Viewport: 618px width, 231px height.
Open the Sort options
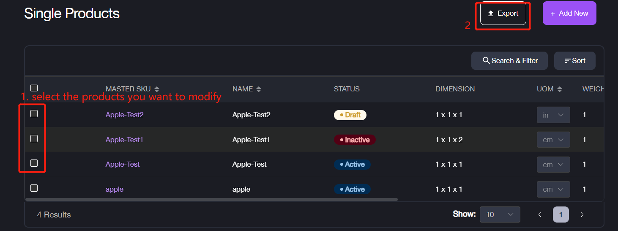click(575, 61)
